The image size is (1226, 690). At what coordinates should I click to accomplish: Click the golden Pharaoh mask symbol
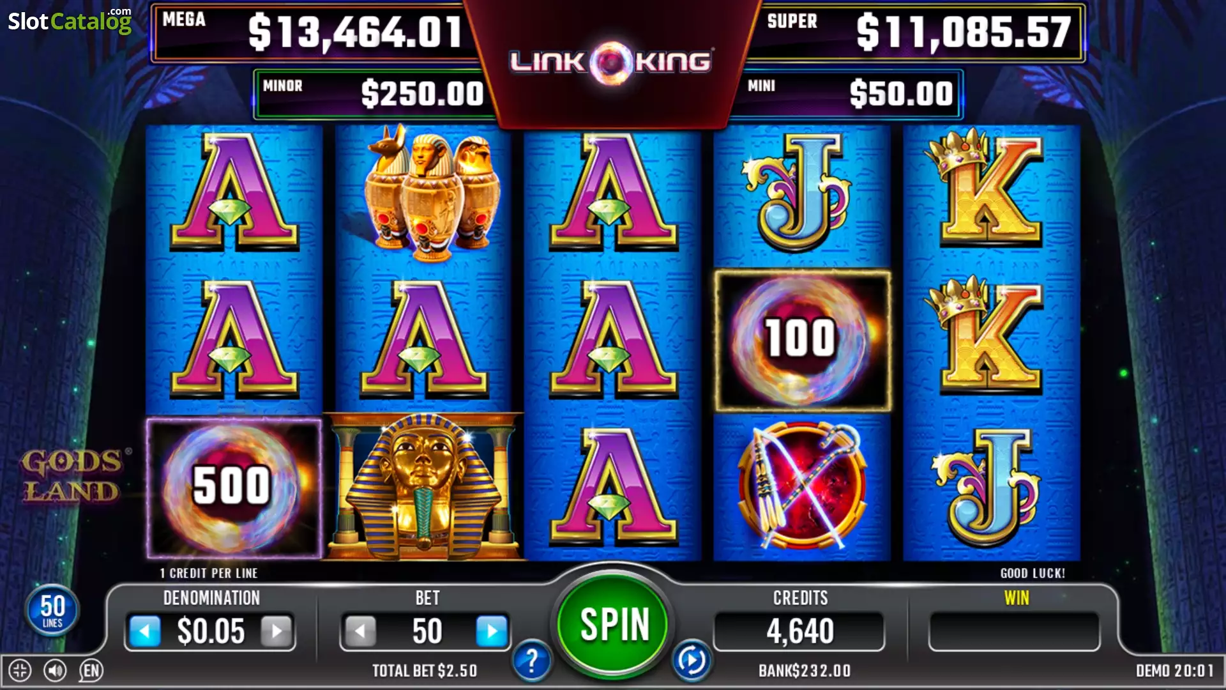tap(423, 487)
